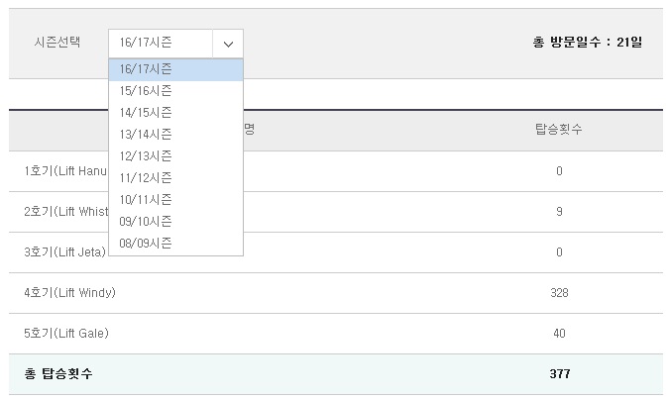Select 10/11시즌 from the dropdown

[176, 200]
